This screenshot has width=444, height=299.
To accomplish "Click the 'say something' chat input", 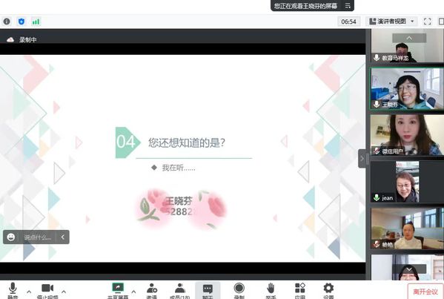I will (37, 237).
